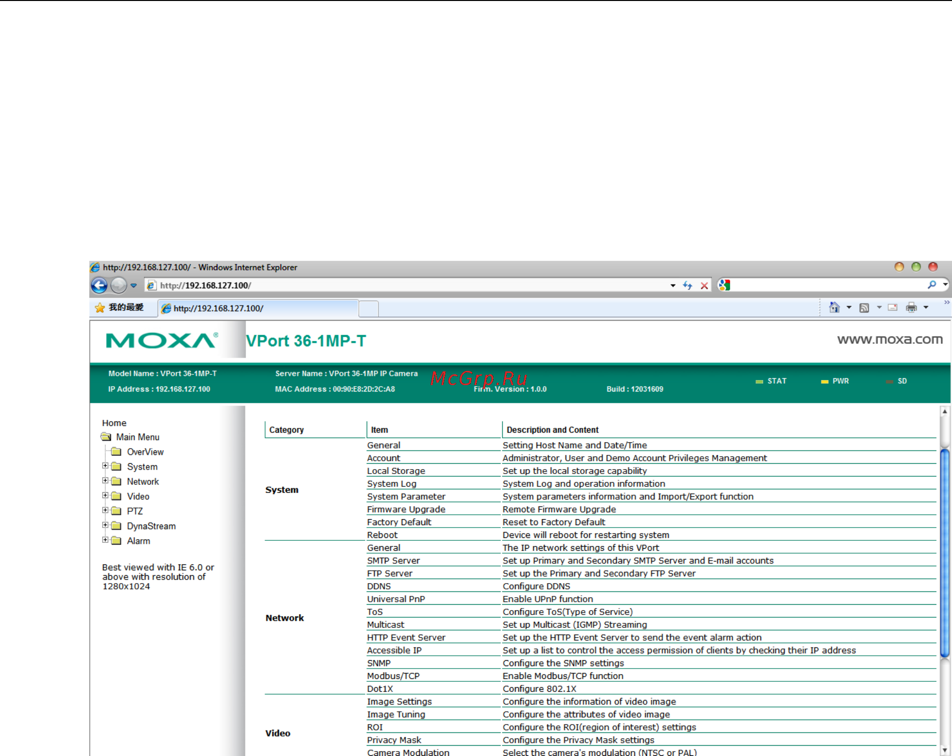Click the PTZ folder icon
The image size is (952, 756).
[x=116, y=510]
